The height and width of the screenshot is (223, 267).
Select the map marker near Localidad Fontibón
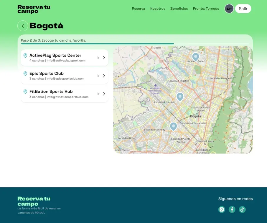pyautogui.click(x=180, y=97)
